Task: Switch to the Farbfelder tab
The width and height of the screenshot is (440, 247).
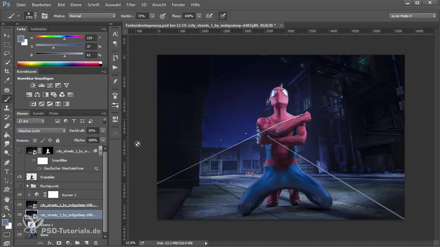Action: [38, 29]
